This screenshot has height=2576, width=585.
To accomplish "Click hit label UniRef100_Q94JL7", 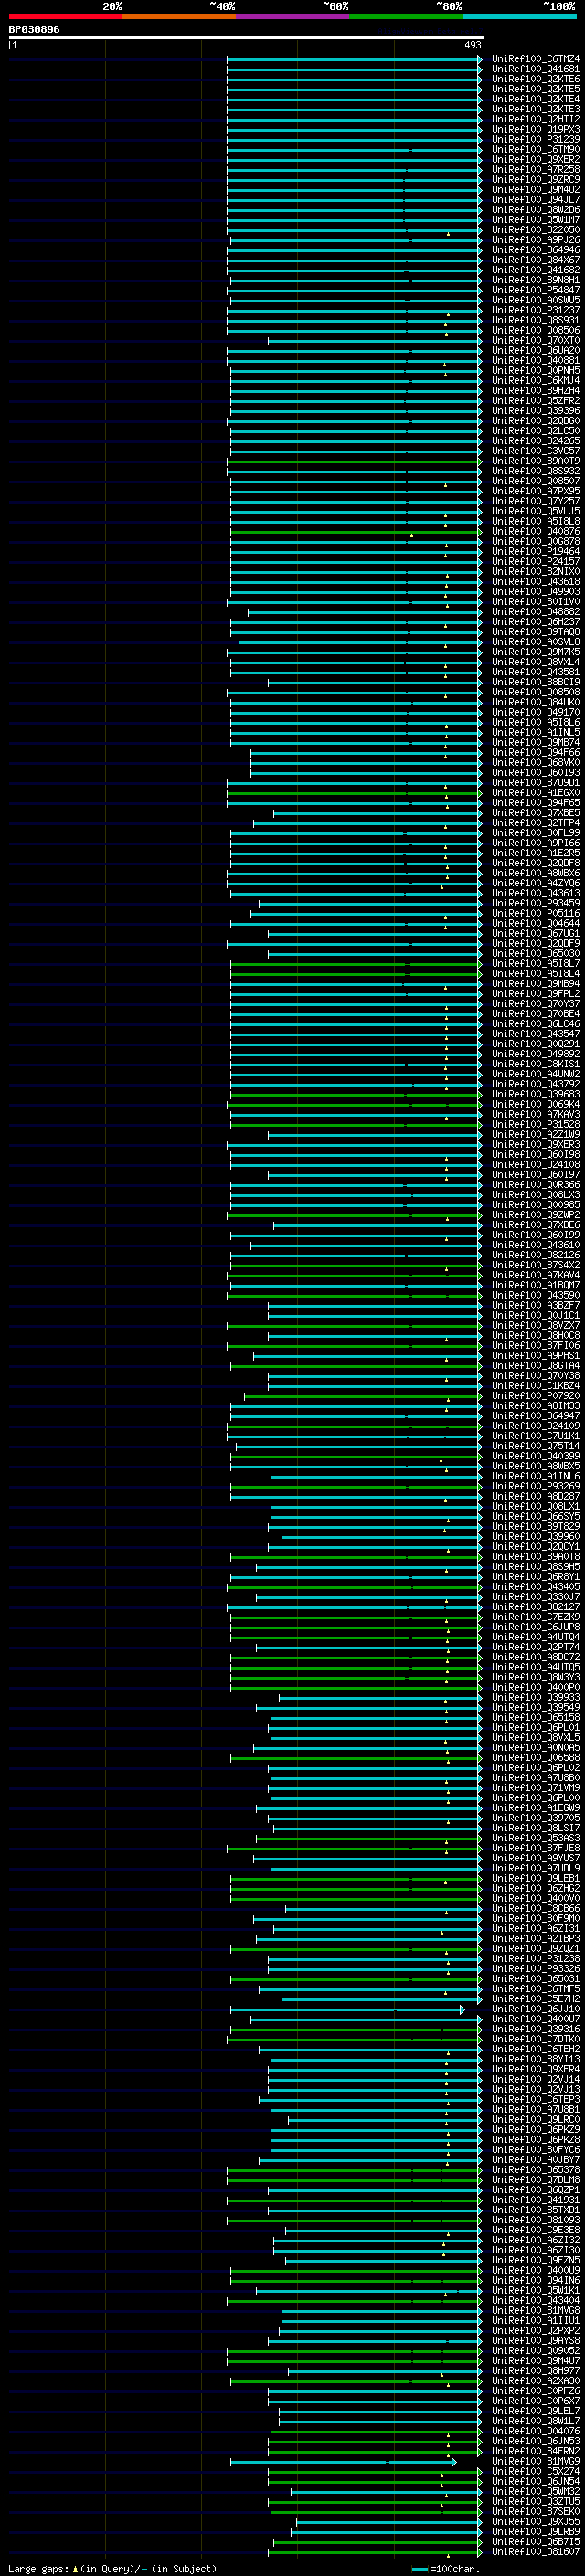I will pos(536,200).
